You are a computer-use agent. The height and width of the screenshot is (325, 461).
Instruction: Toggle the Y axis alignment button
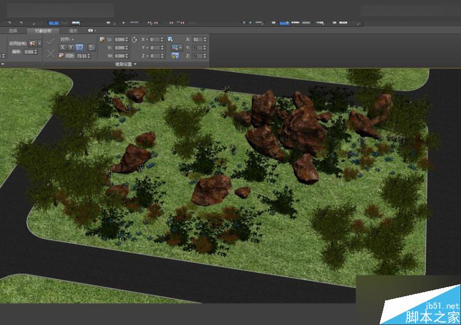pyautogui.click(x=70, y=47)
